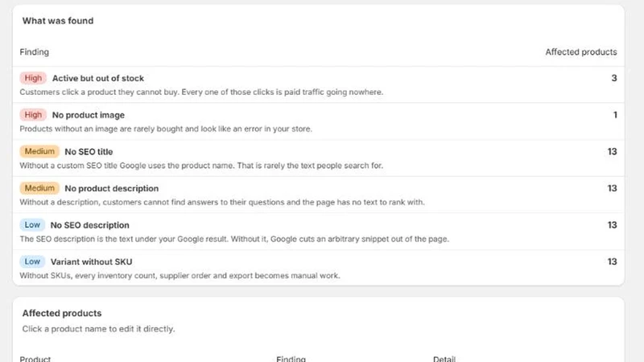Click 'Without SKUs, every inventory count' text
This screenshot has height=362, width=644.
point(180,276)
